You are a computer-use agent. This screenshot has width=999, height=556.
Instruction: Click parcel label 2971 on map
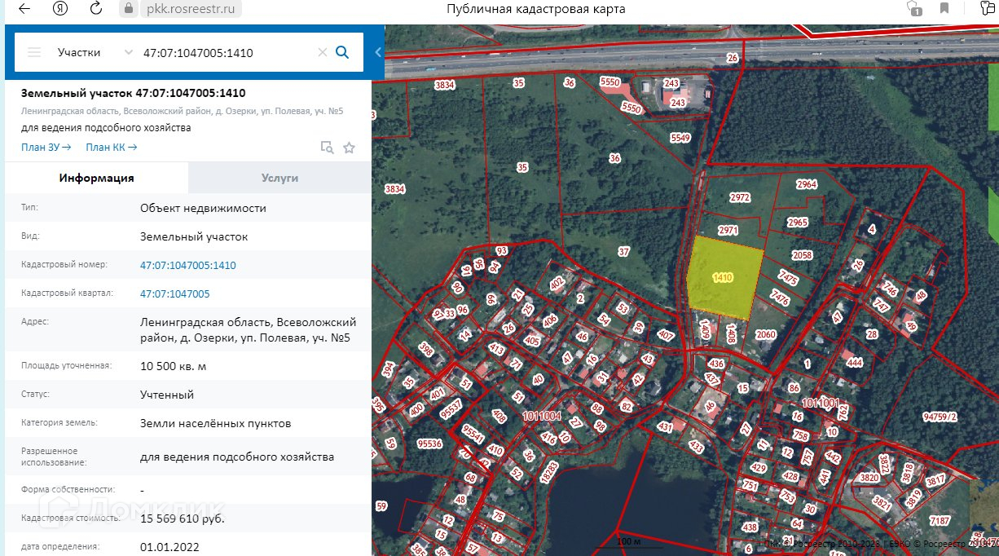point(728,231)
